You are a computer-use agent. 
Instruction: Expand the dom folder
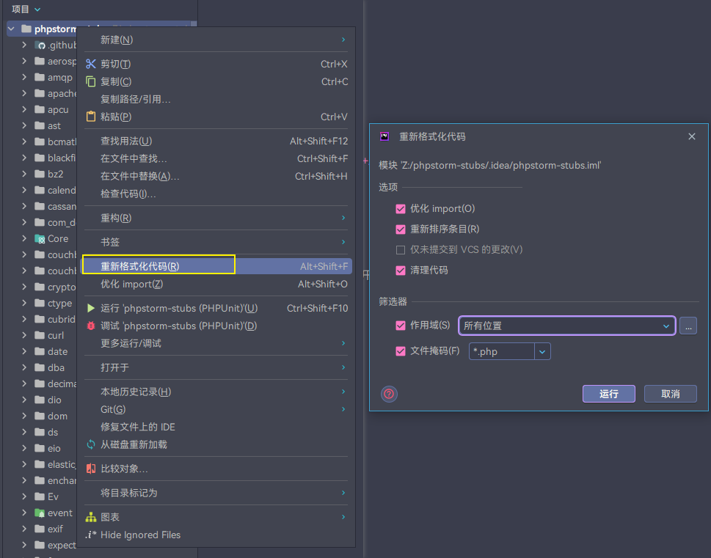24,416
